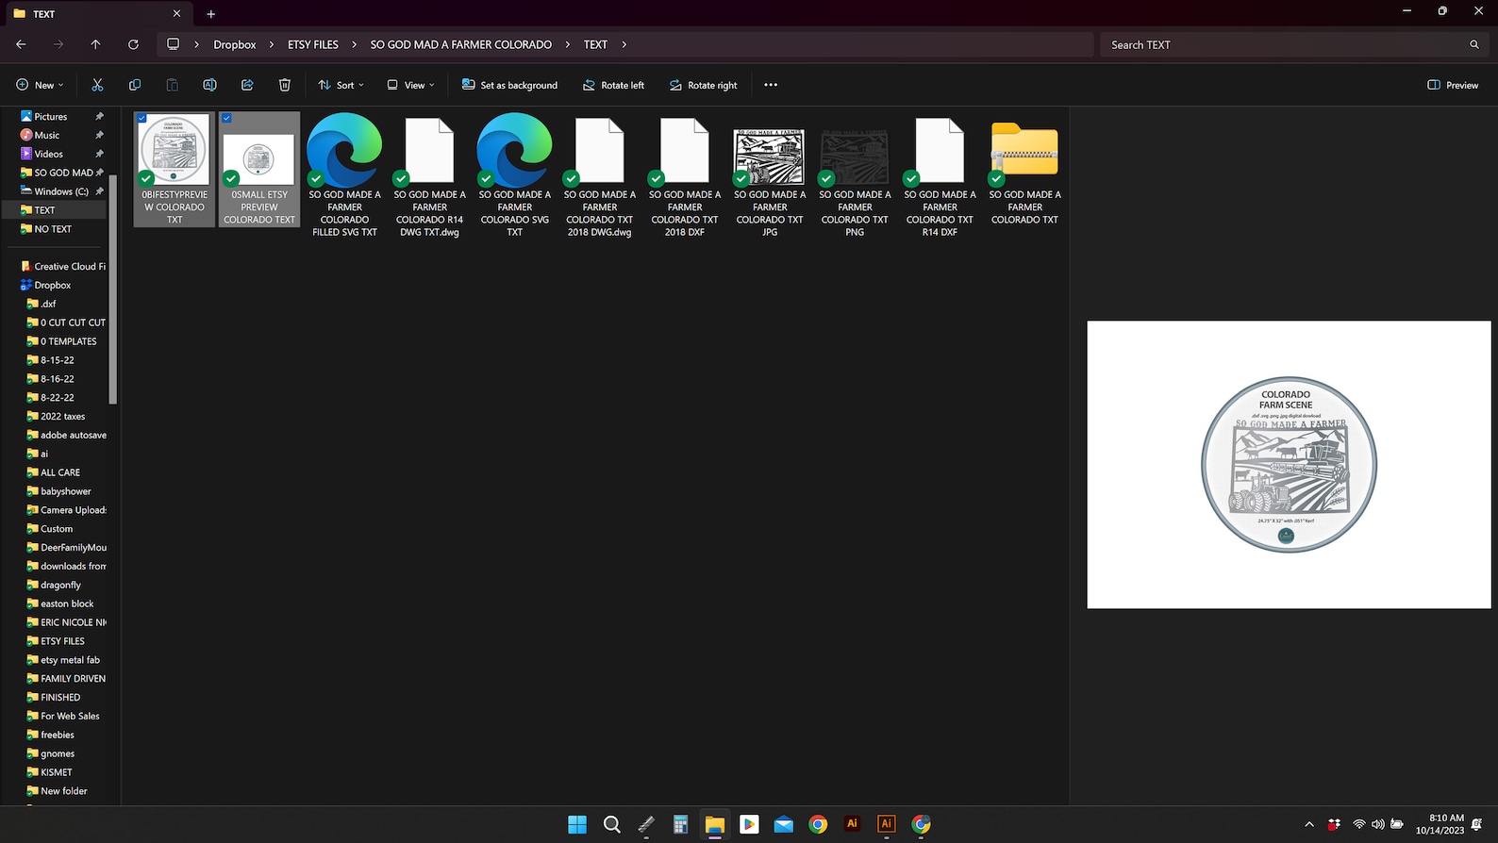Go up one folder with Up arrow

click(x=95, y=44)
